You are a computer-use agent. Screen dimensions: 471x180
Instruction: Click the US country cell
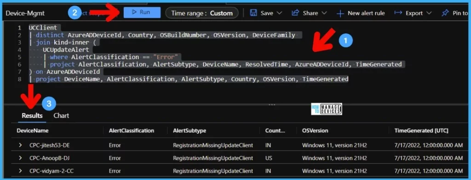point(269,158)
